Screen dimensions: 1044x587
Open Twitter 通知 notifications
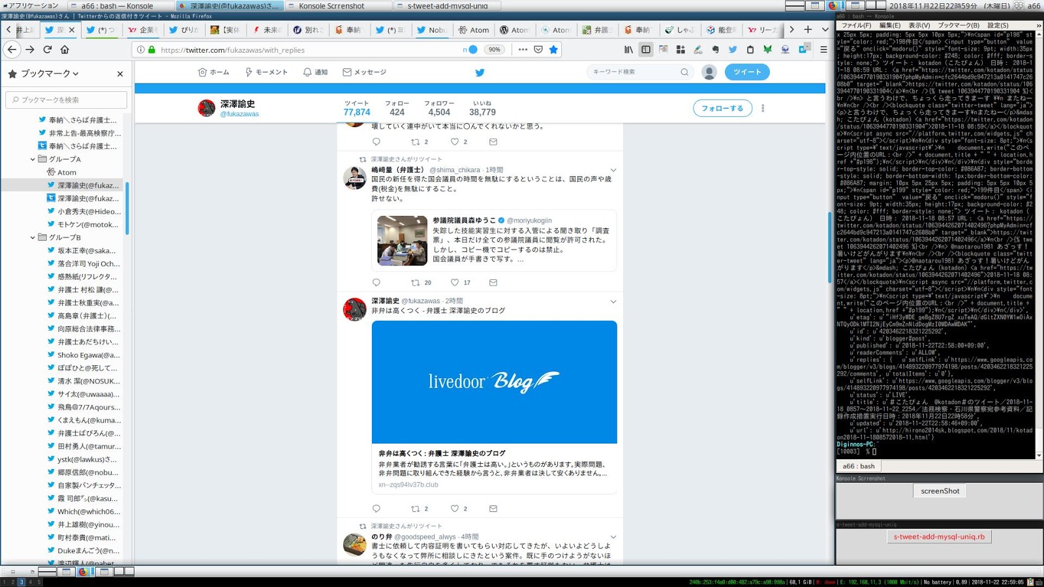316,72
